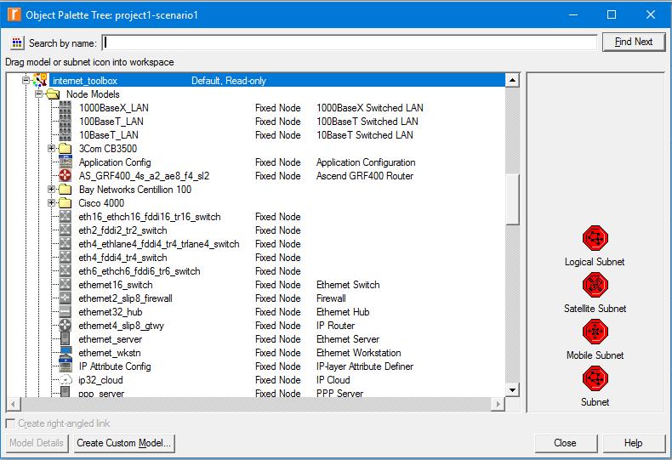Click the Application Config node icon
The width and height of the screenshot is (672, 460).
65,162
